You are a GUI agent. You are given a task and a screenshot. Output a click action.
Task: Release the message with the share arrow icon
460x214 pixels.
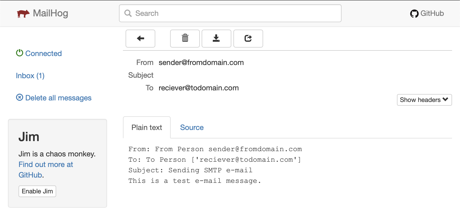tap(248, 39)
